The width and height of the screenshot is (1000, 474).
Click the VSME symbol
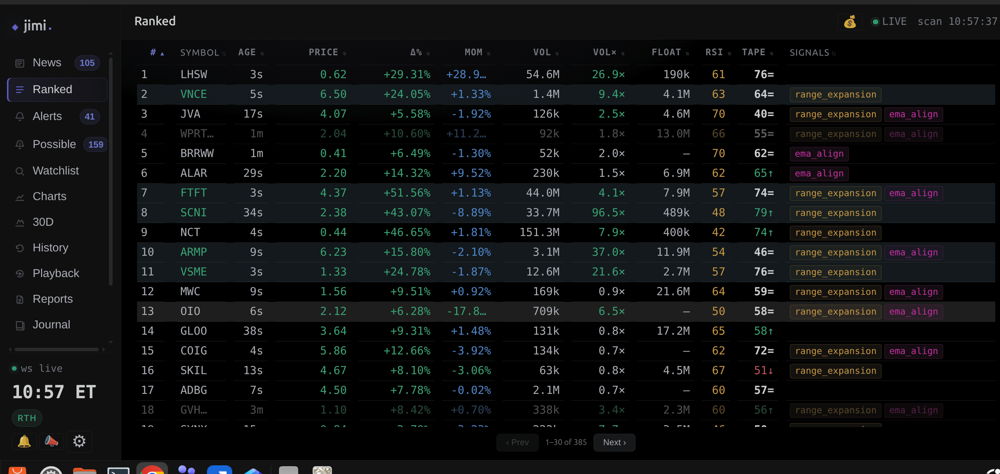click(194, 272)
